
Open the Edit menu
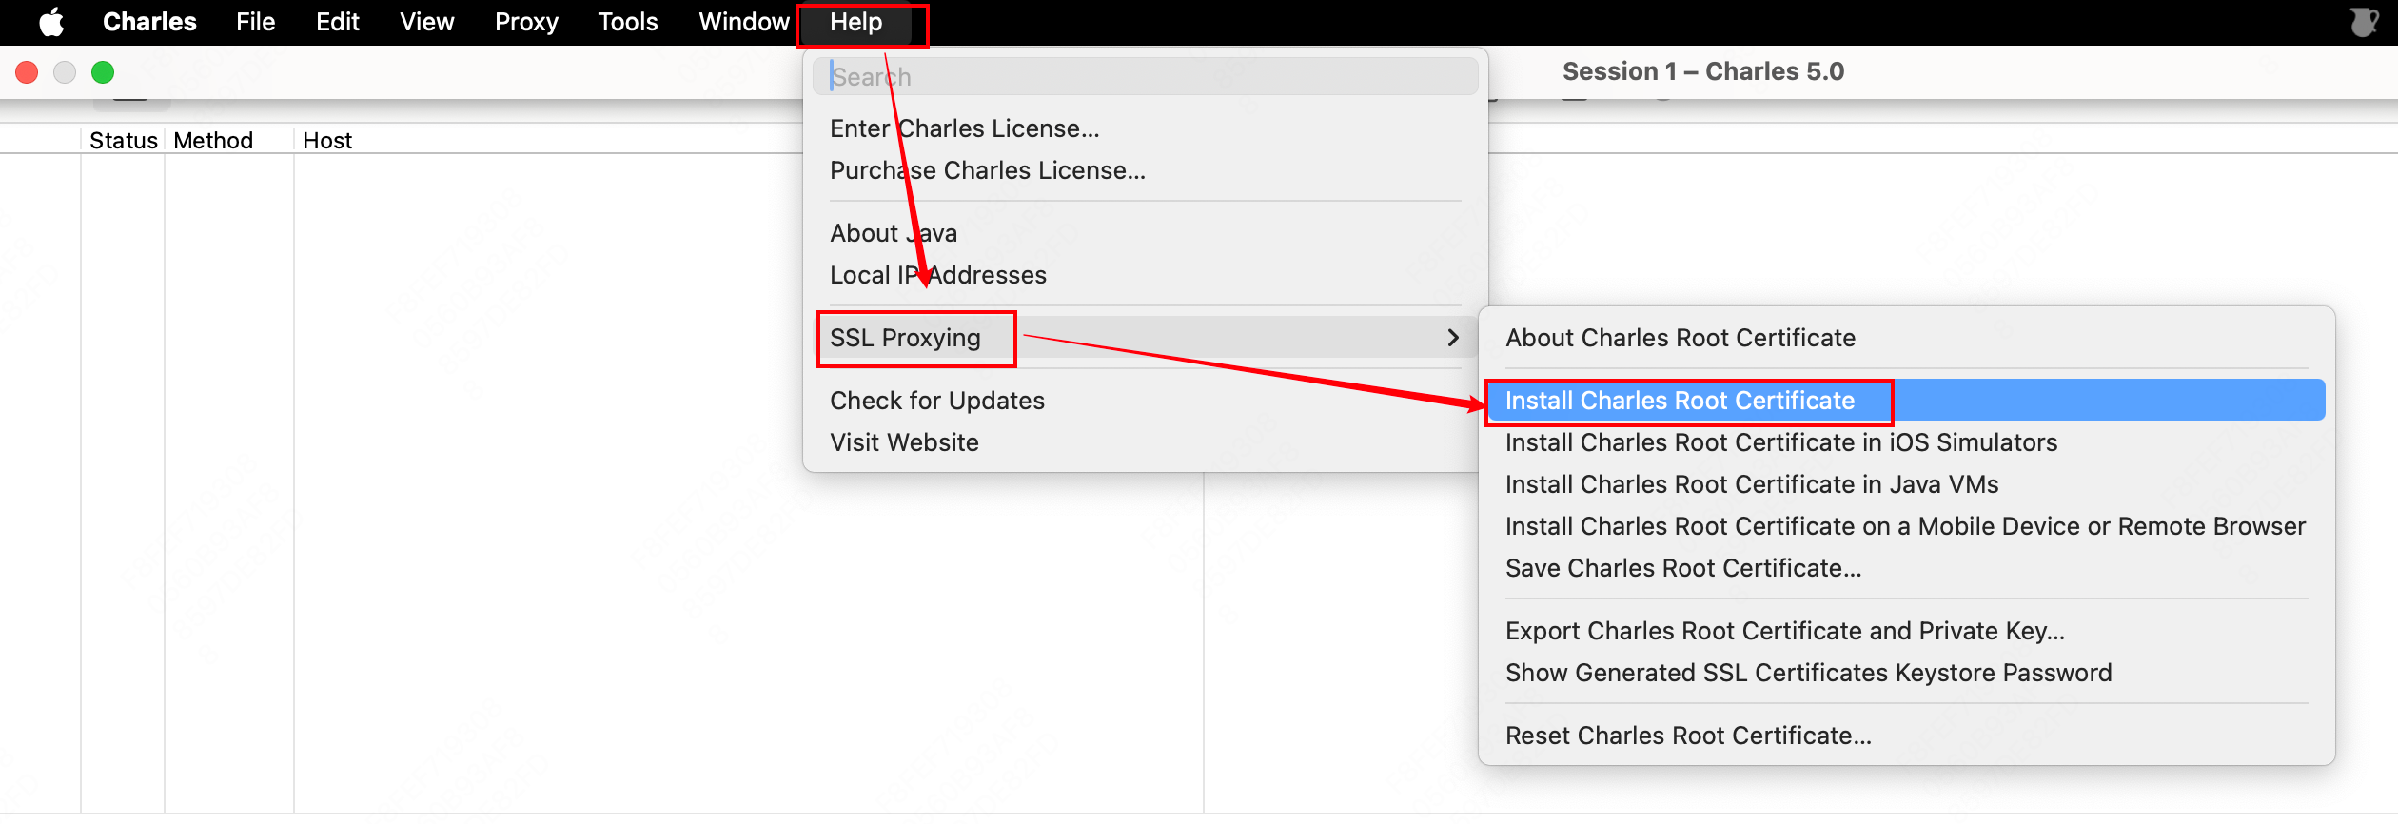[x=337, y=21]
